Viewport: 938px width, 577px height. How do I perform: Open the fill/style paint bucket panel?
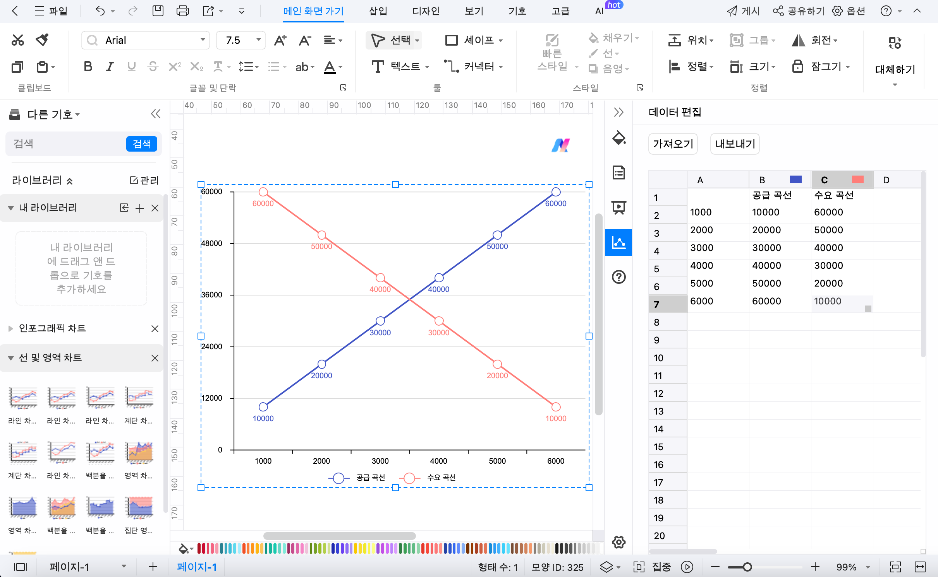(618, 138)
